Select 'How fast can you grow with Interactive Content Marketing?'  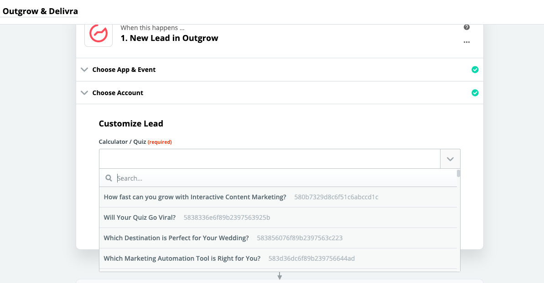click(x=278, y=197)
